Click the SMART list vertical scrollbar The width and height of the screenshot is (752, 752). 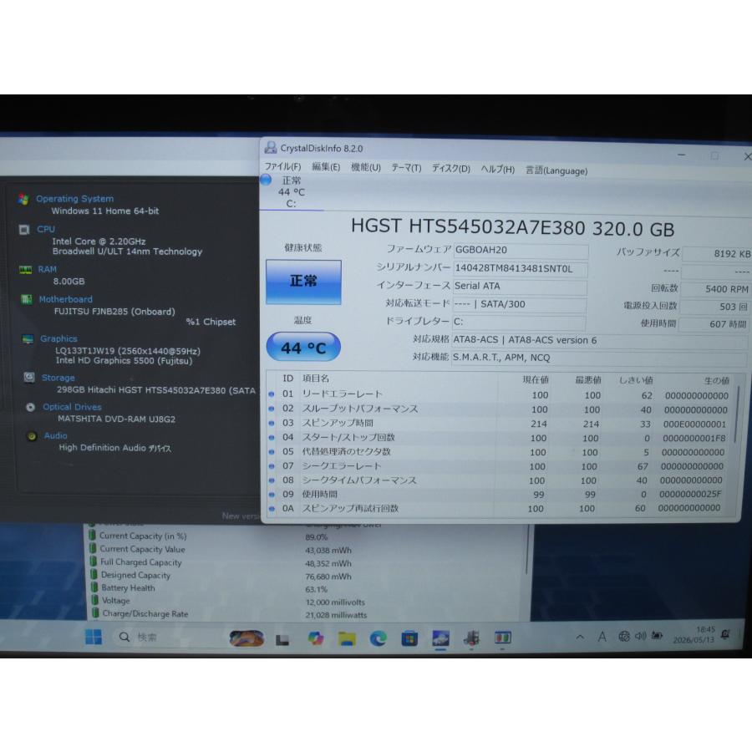coord(737,414)
